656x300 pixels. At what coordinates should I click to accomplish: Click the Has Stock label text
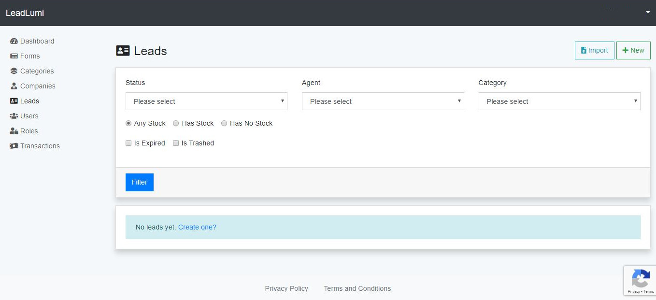(x=198, y=123)
